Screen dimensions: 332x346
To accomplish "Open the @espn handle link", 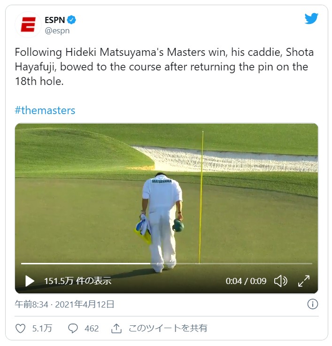I will [57, 31].
